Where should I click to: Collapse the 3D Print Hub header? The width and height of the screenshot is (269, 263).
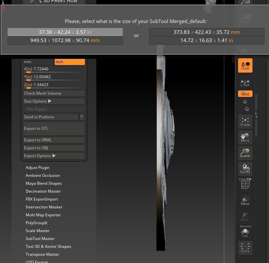[54, 2]
